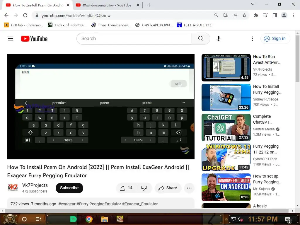Viewport: 300px width, 225px height.
Task: Open the 33:26 Sidney Rutledge video thumbnail
Action: [x=226, y=98]
